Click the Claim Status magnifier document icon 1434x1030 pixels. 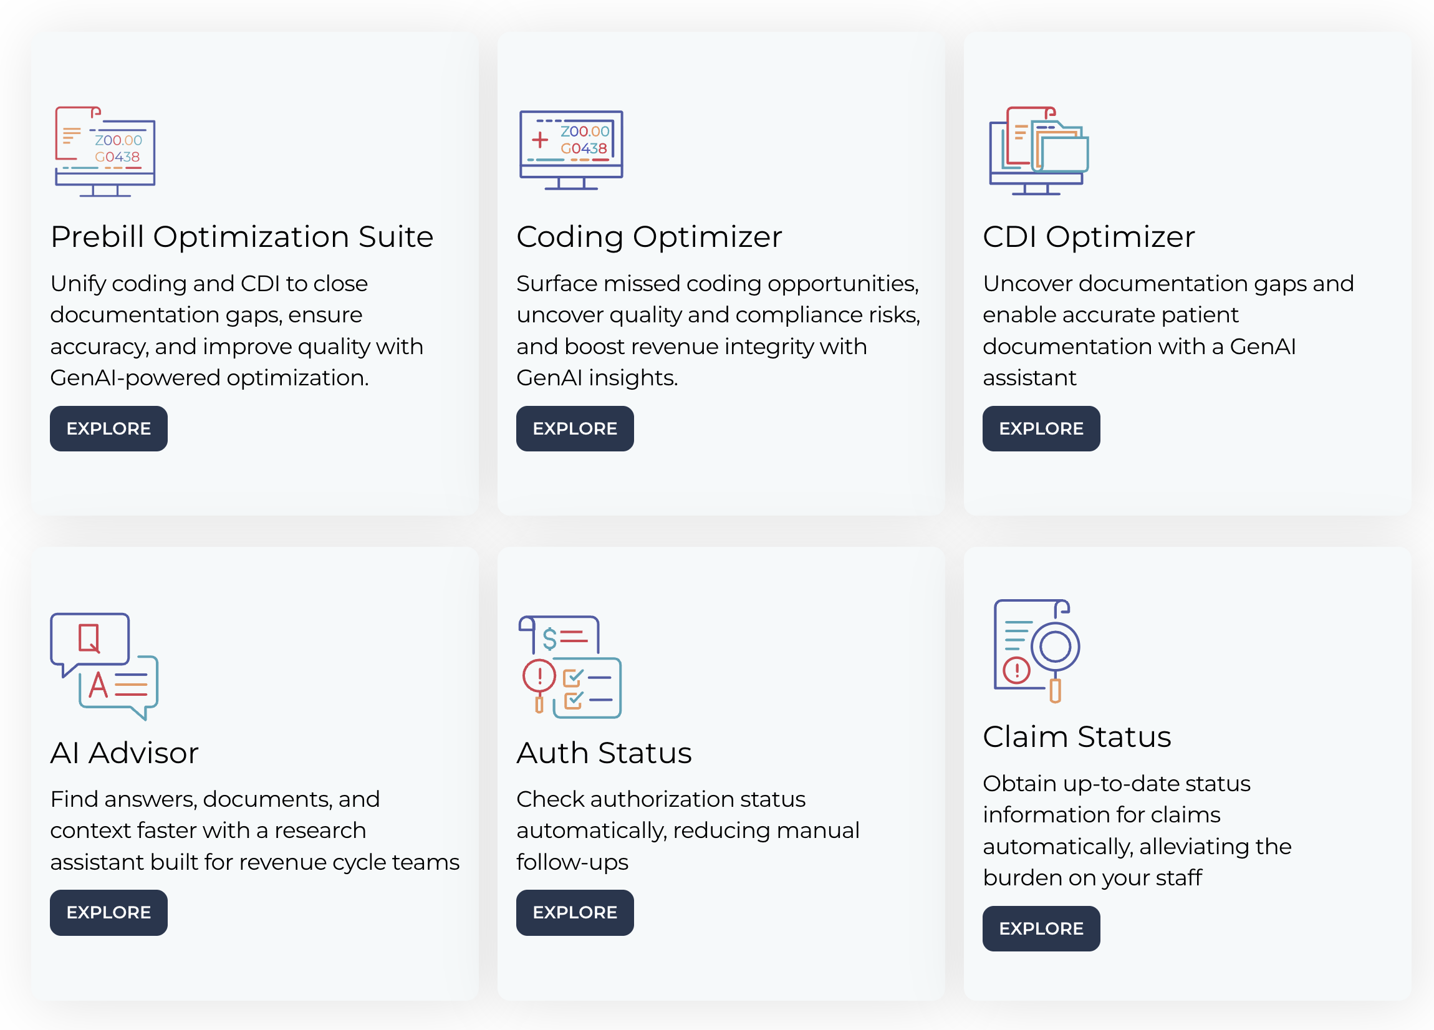[1036, 651]
